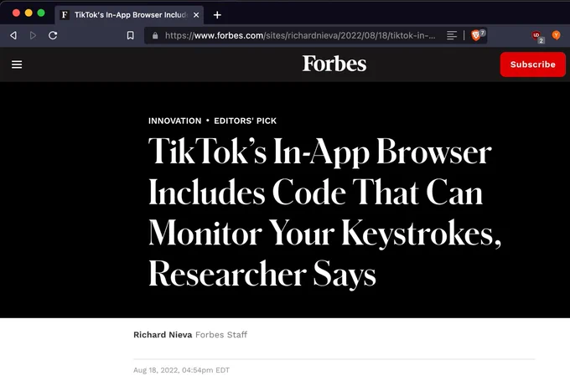Screen dimensions: 570x381
Task: Bookmark this page with the bookmark icon
Action: (130, 35)
